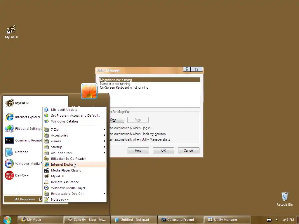299x224 pixels.
Task: Close the Utility Manager dialog
Action: tap(197, 69)
